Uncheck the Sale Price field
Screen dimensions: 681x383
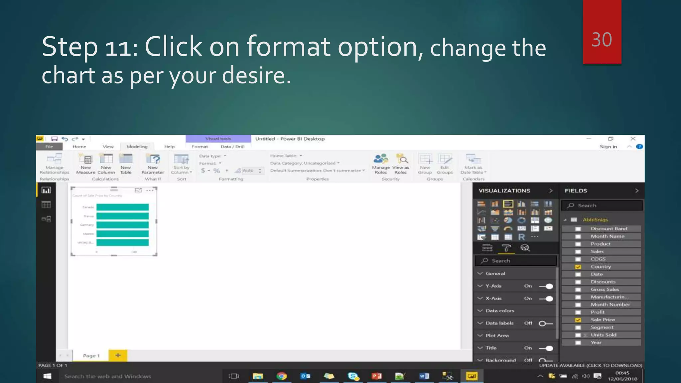tap(578, 320)
